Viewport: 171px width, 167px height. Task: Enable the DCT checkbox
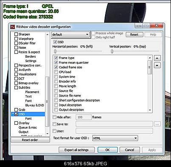pyautogui.click(x=16, y=79)
